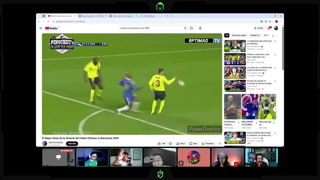This screenshot has height=180, width=320.
Task: Open options for Chelsea vs Barcelona semi final
Action: point(275,55)
